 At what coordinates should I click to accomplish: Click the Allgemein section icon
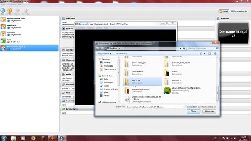coord(64,18)
